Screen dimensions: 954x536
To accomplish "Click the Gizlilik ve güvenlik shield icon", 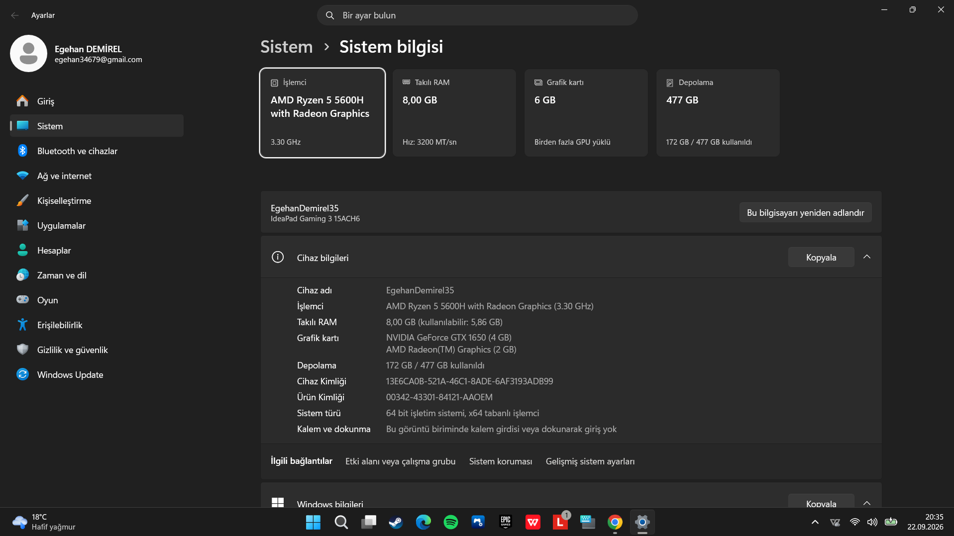I will 22,350.
